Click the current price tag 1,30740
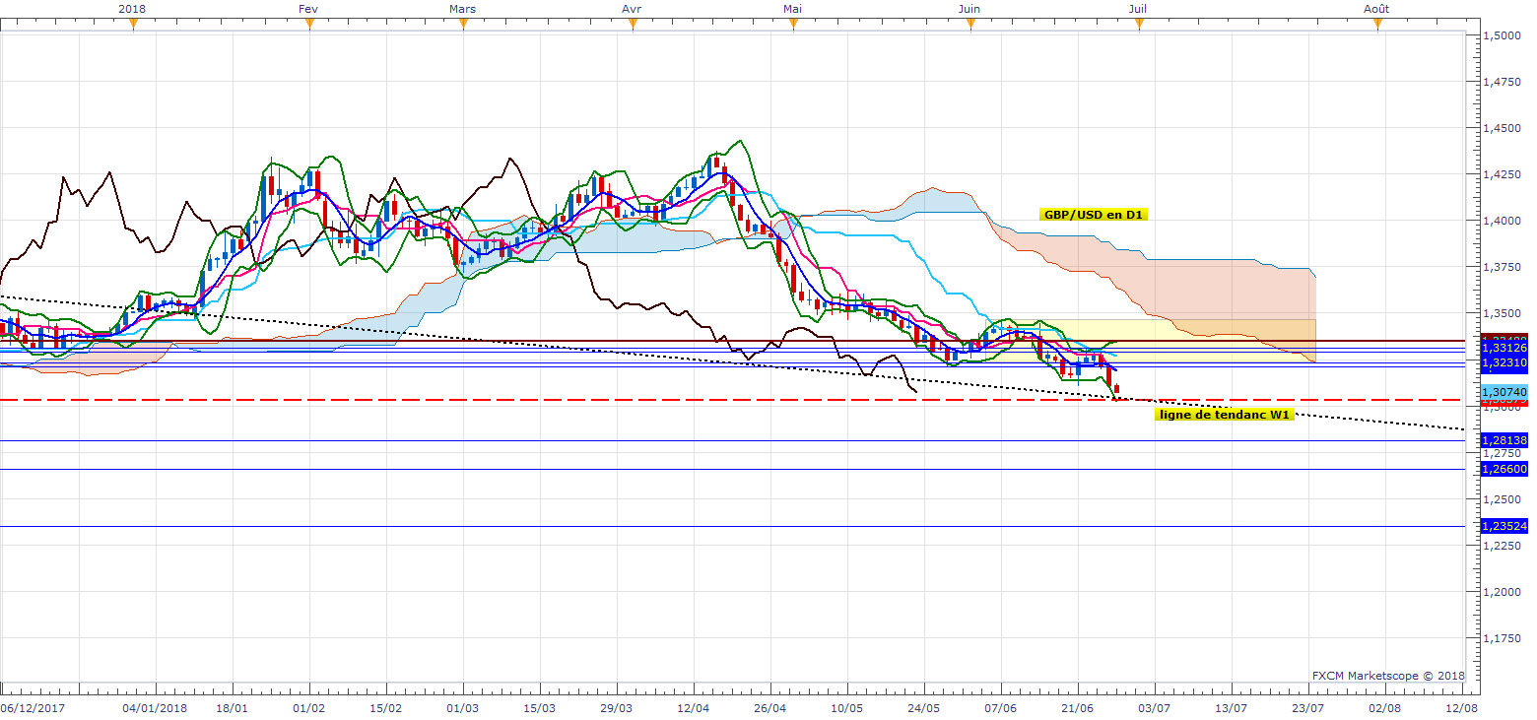Viewport: 1537px width, 720px height. click(1504, 392)
